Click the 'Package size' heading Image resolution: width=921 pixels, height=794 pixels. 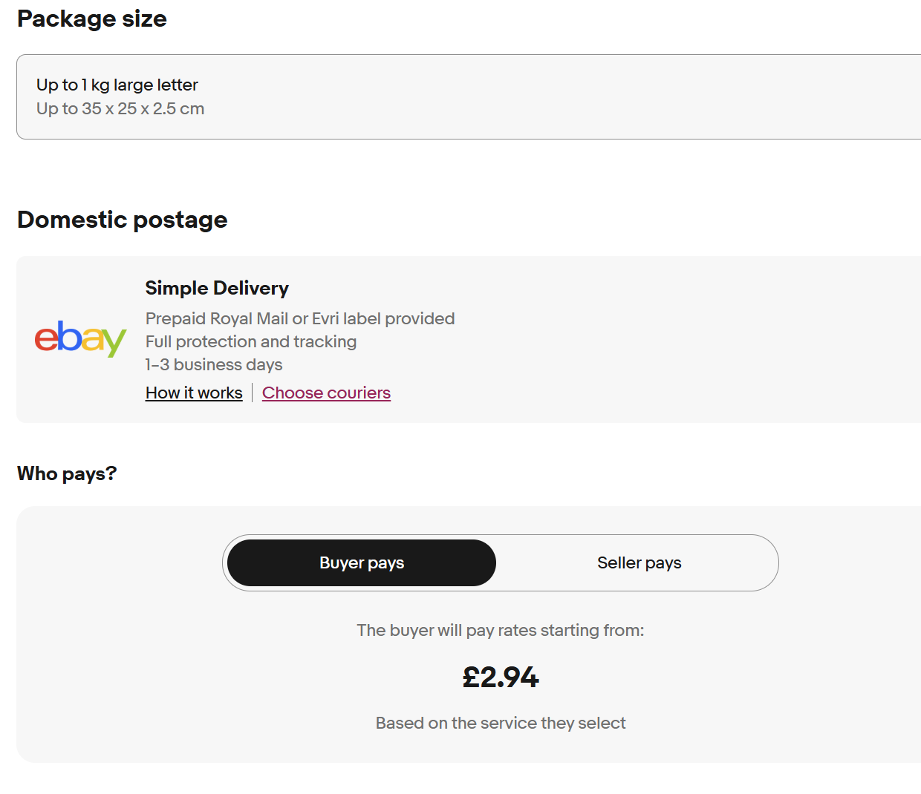tap(92, 19)
